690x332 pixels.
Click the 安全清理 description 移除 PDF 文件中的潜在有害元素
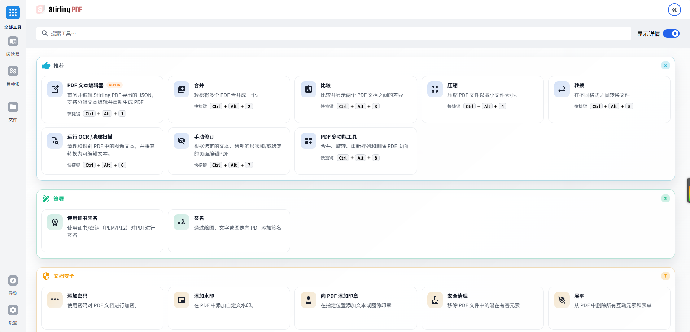484,305
